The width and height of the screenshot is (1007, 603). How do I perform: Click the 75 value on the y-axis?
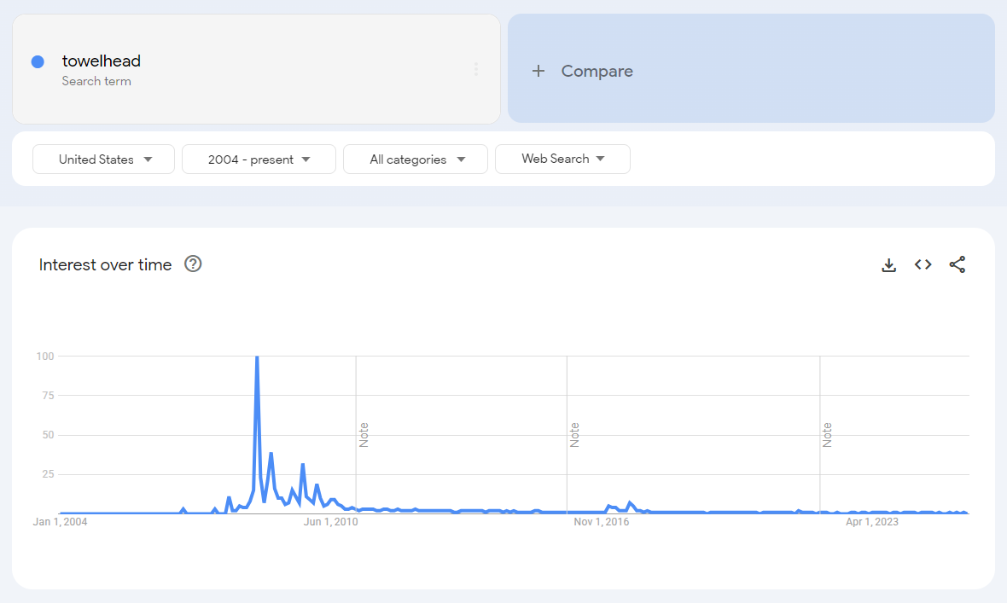click(48, 396)
